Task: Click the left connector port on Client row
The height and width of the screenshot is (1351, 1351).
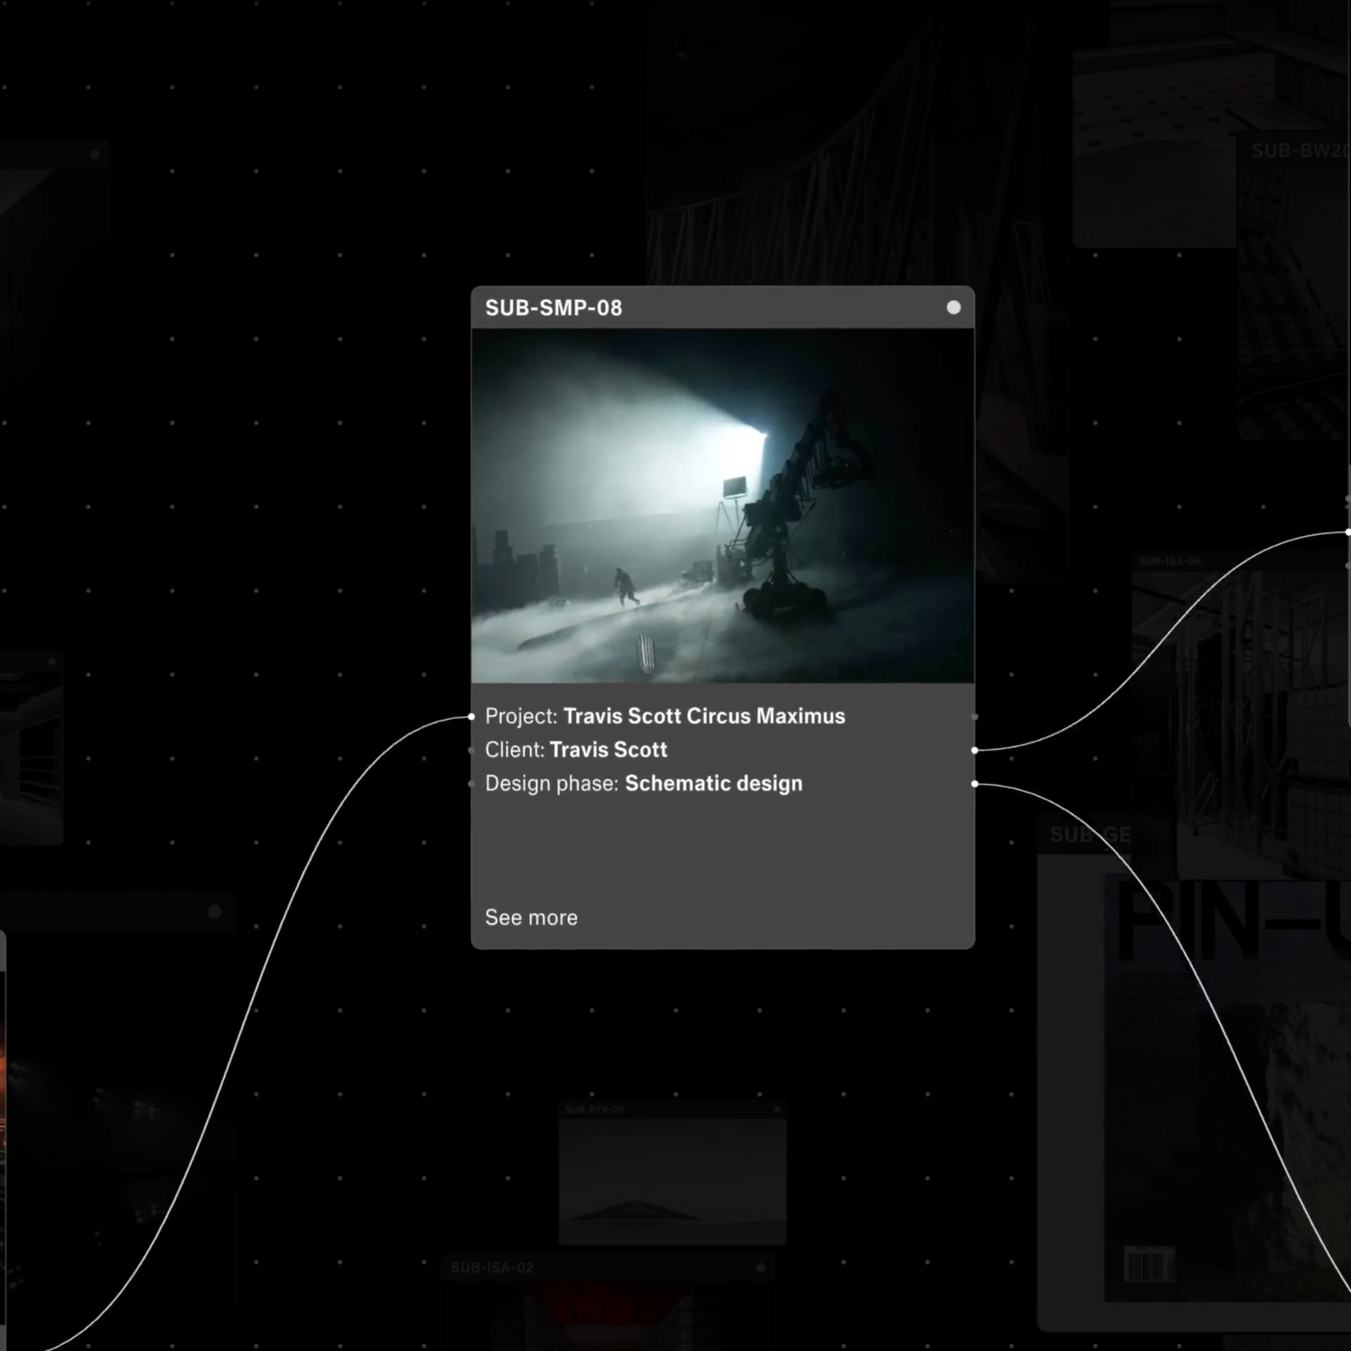Action: tap(472, 751)
